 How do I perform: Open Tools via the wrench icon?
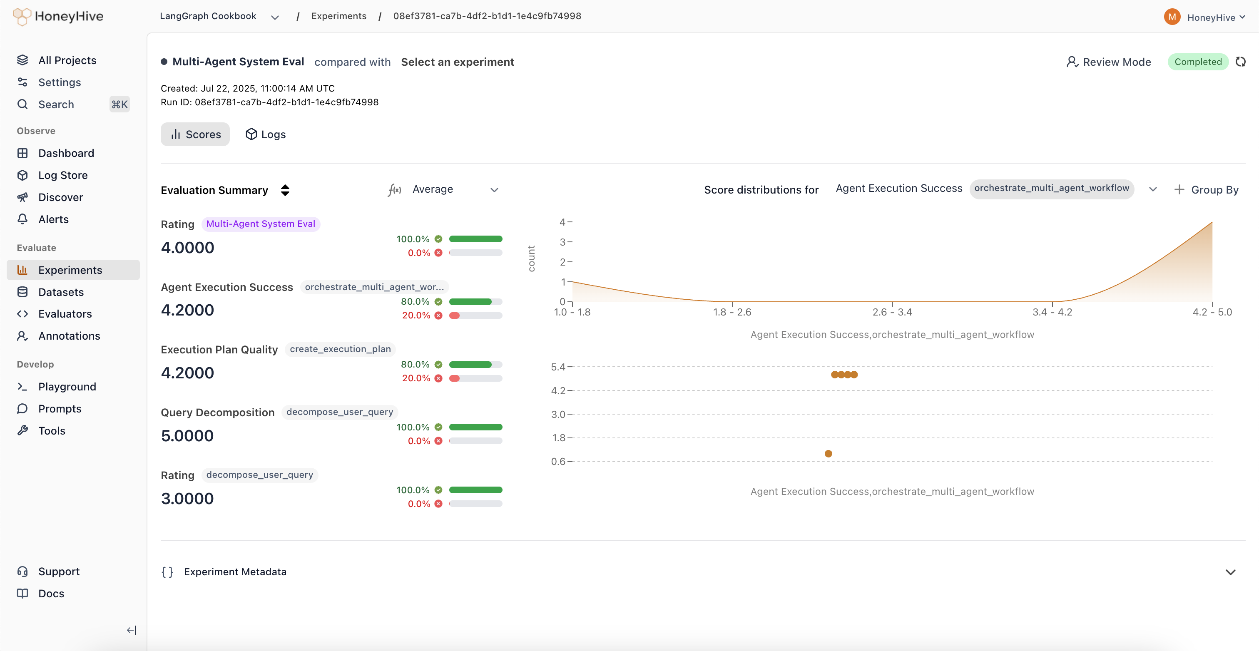point(22,430)
